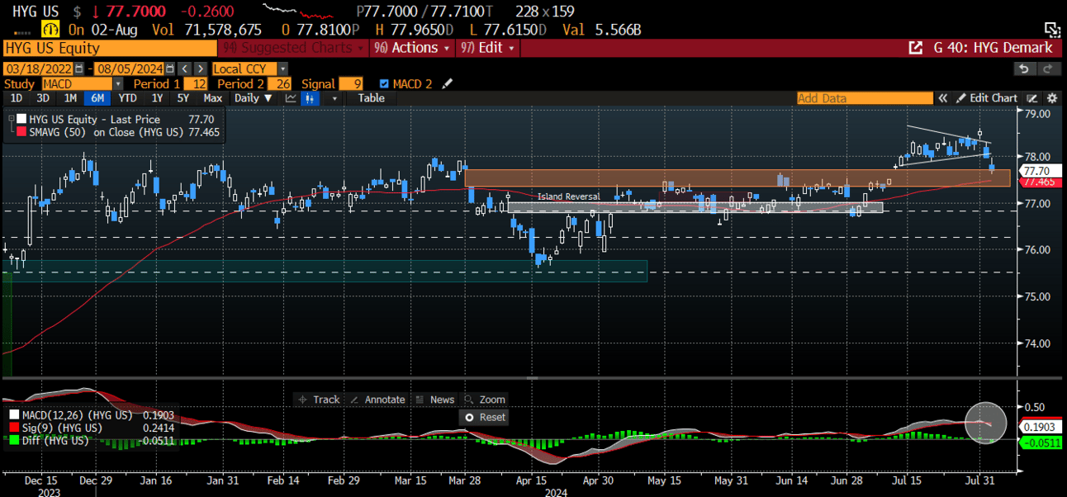Activate the Annotate tool
This screenshot has height=497, width=1067.
pyautogui.click(x=379, y=400)
